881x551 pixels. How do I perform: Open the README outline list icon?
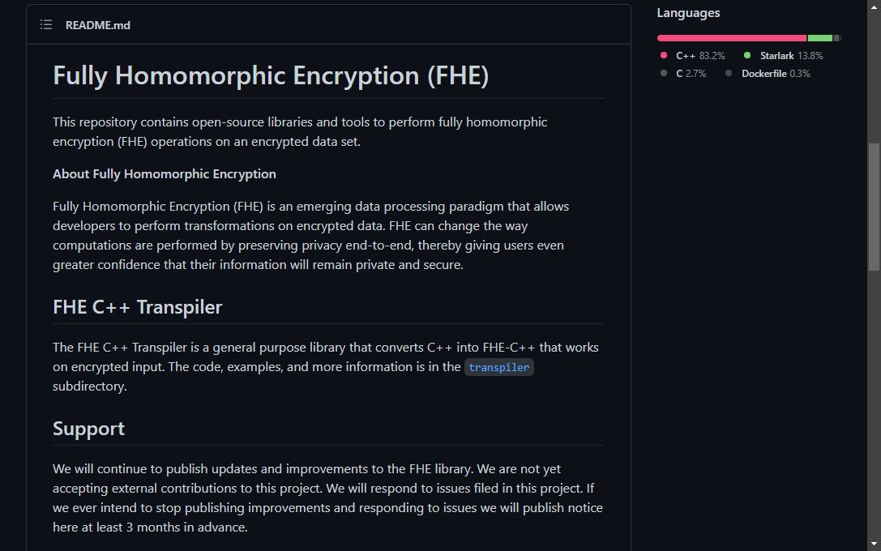46,25
